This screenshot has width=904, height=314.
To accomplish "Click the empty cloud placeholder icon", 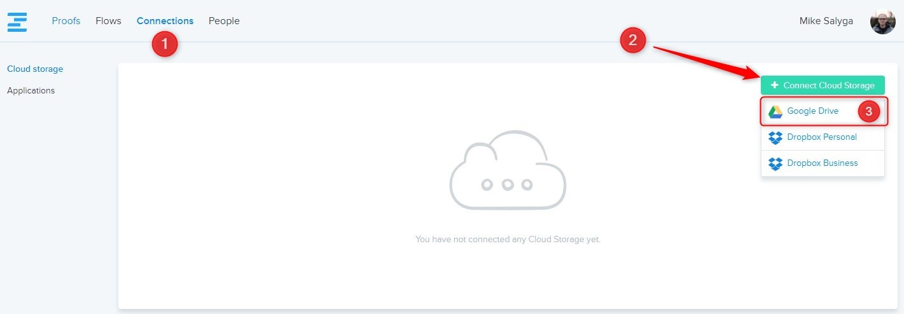I will [507, 170].
